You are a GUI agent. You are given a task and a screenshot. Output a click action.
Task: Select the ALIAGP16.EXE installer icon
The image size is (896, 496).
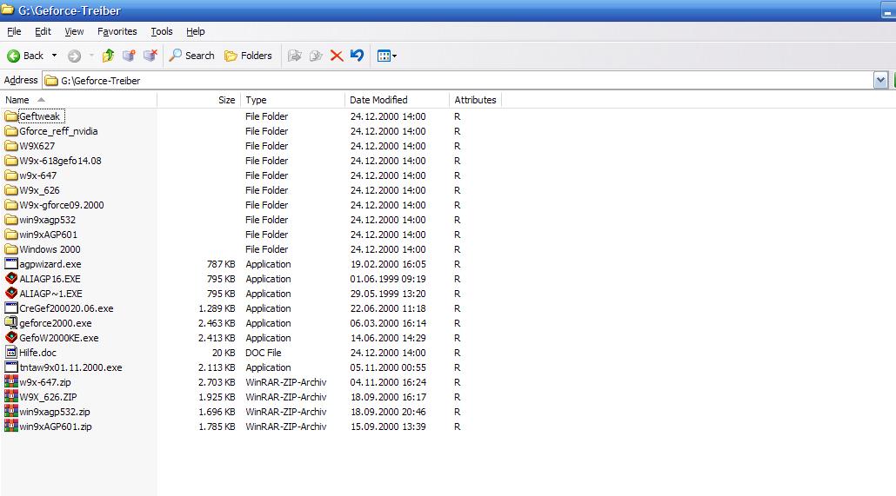tap(10, 279)
